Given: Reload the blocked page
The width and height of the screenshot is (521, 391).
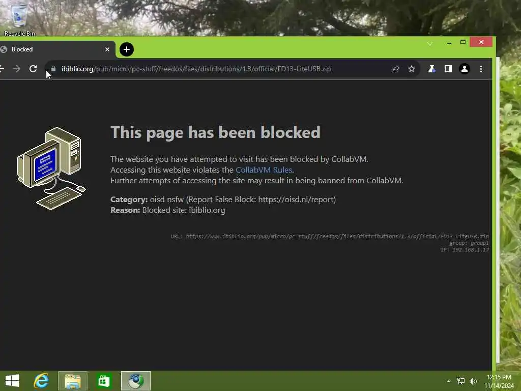Looking at the screenshot, I should point(33,69).
